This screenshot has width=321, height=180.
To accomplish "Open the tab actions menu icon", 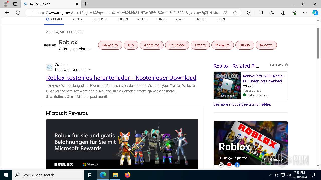I will (15, 4).
